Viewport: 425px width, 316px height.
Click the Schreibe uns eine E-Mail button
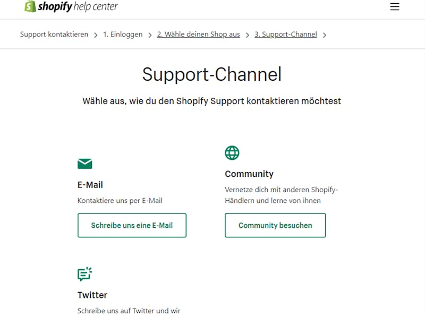(132, 225)
